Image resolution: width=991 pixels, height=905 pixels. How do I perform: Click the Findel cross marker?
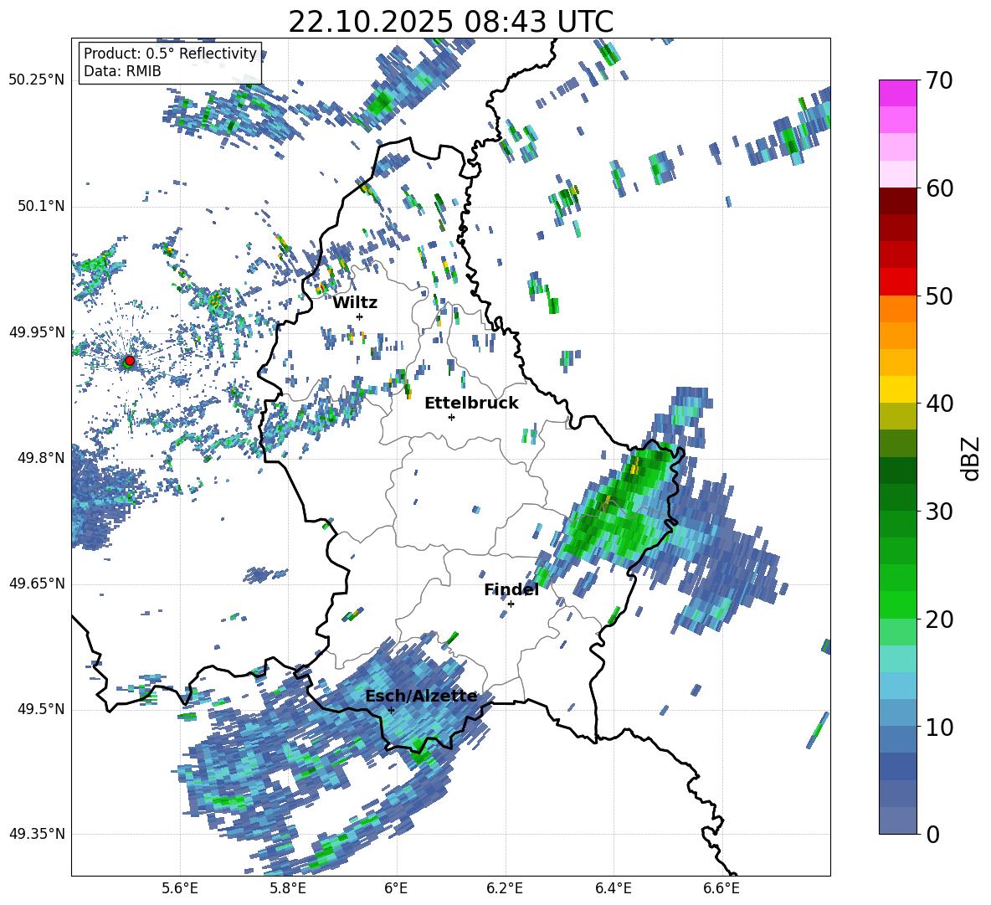511,604
